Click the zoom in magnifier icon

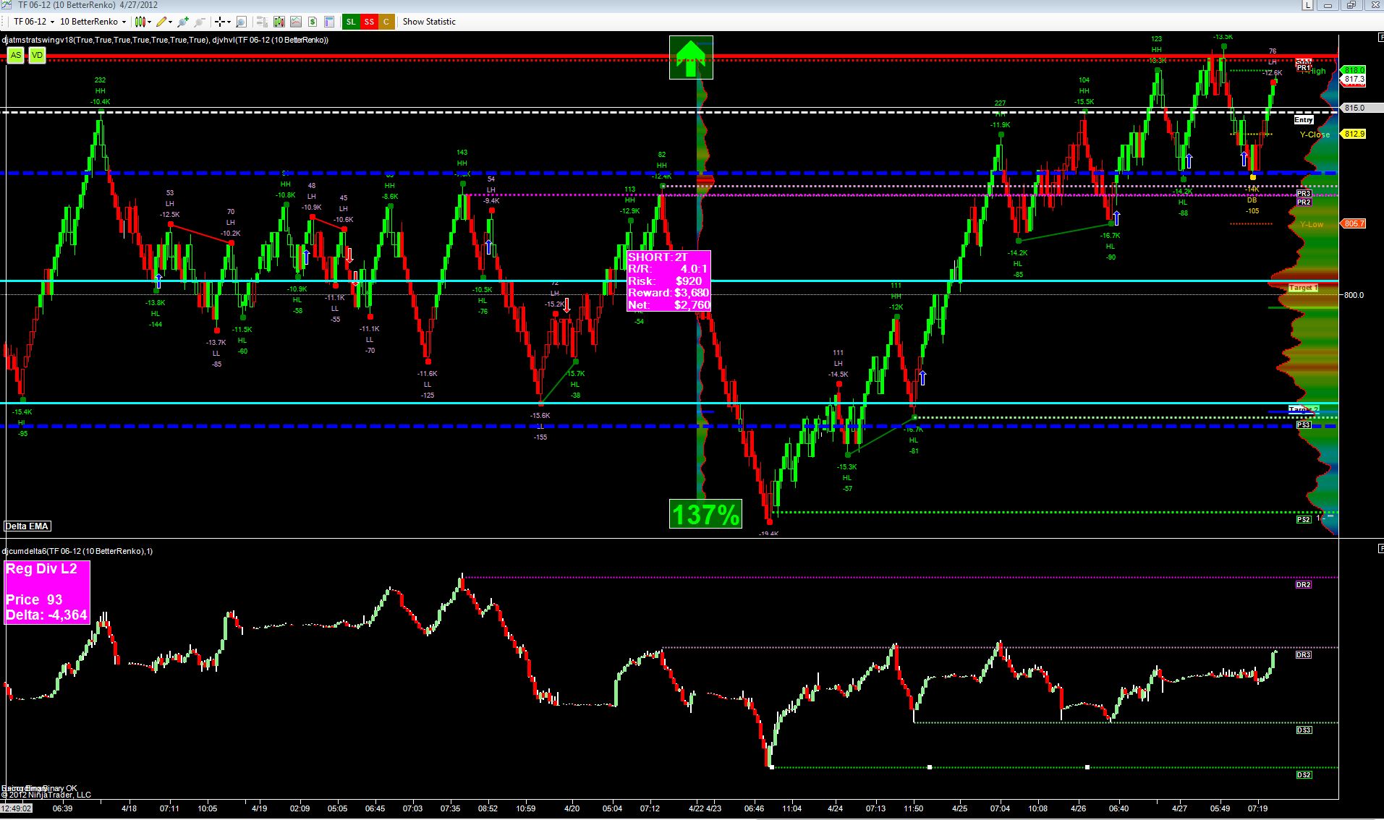click(x=182, y=22)
